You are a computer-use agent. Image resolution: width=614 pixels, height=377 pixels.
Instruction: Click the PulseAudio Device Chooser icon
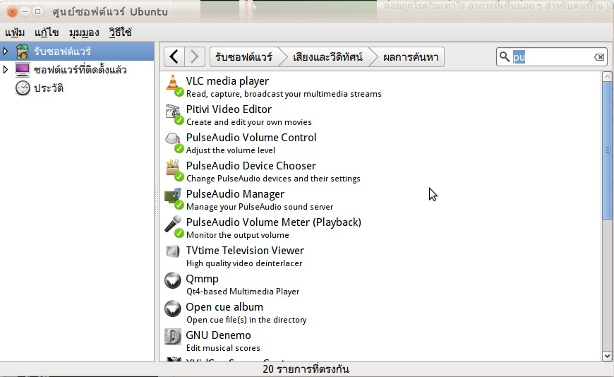coord(173,168)
